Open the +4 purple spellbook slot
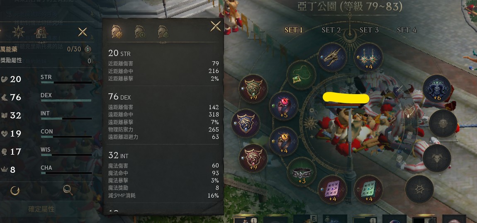This screenshot has width=477, height=223. point(332,189)
